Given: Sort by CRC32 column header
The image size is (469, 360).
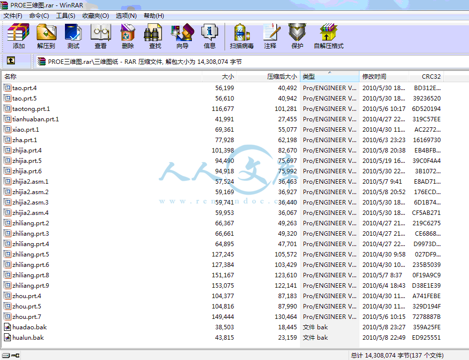Looking at the screenshot, I should [x=426, y=76].
